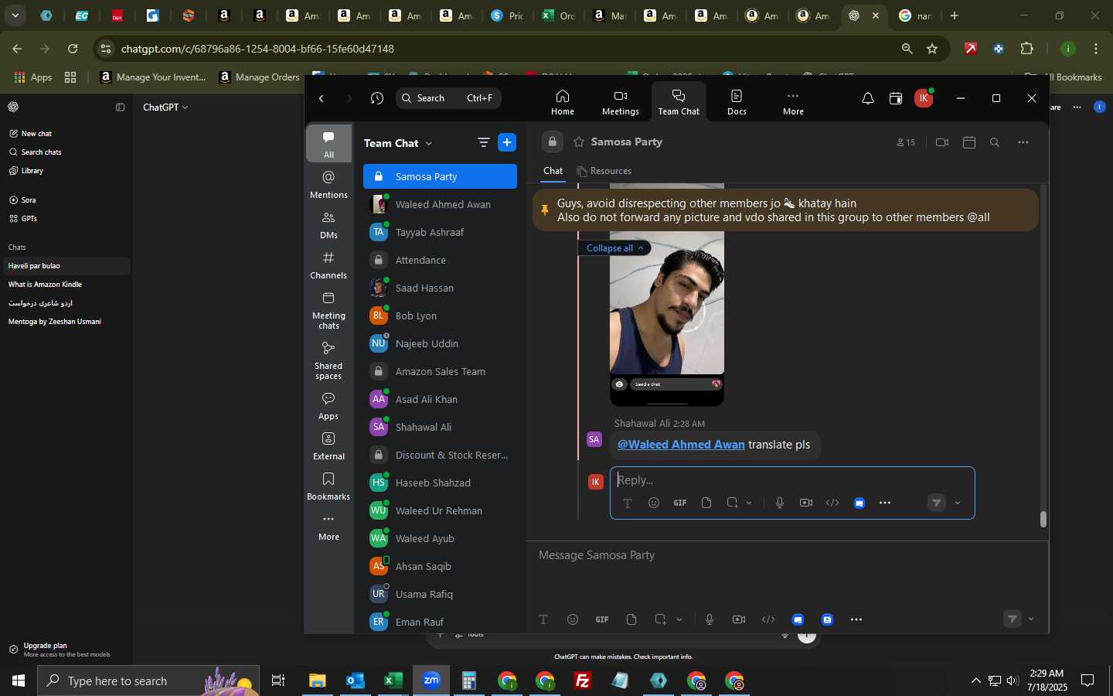Open the Docs tab in Zoom

tap(737, 102)
